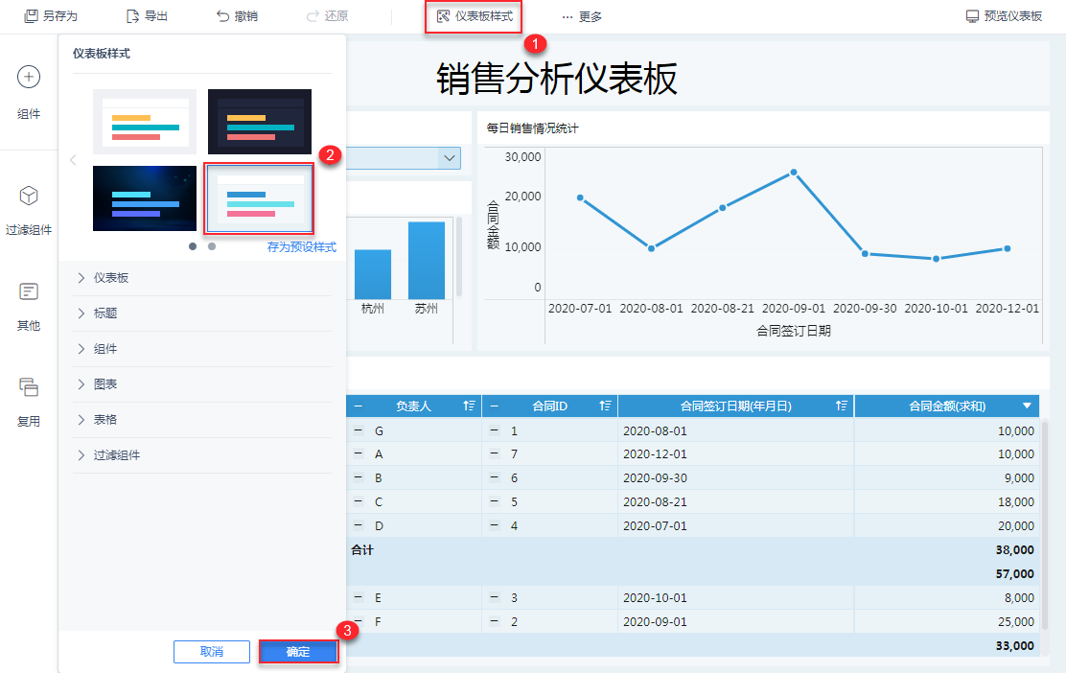The image size is (1066, 673).
Task: Click the 合计 total row label
Action: click(x=362, y=550)
